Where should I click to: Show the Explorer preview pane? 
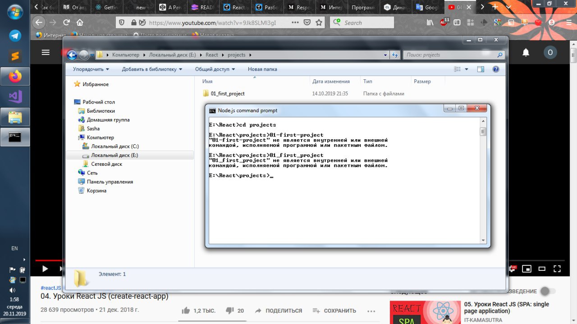pos(481,69)
